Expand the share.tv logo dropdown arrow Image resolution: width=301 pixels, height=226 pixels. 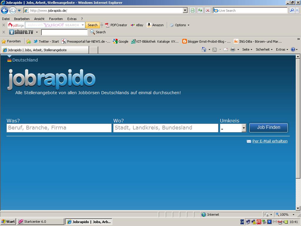37,32
